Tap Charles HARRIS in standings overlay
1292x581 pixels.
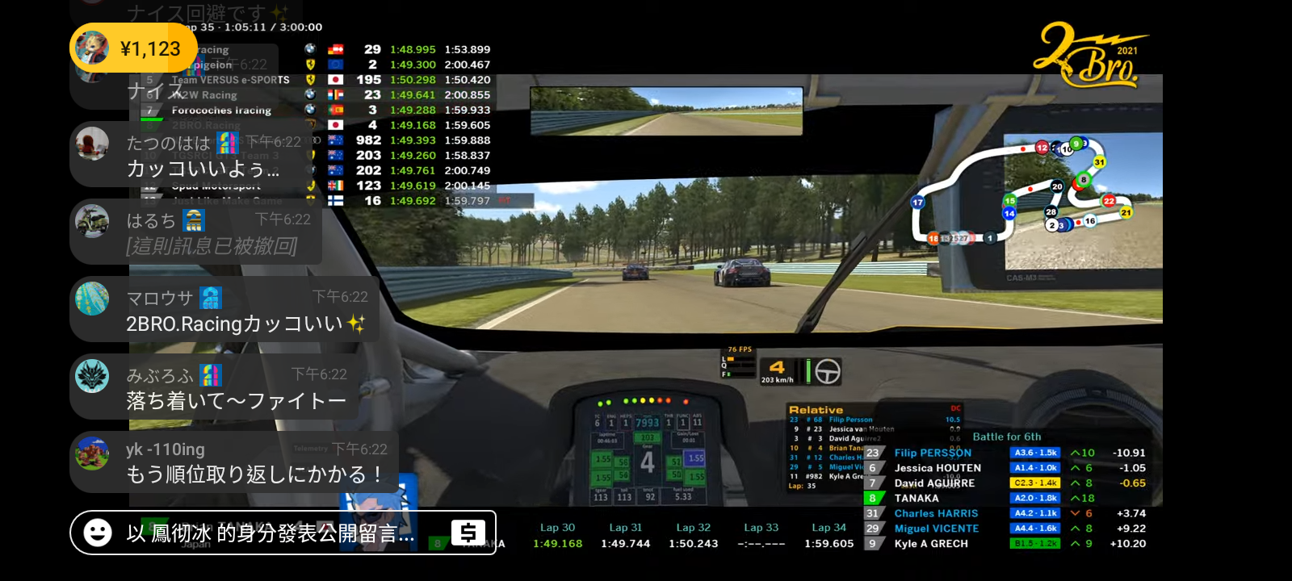coord(936,513)
